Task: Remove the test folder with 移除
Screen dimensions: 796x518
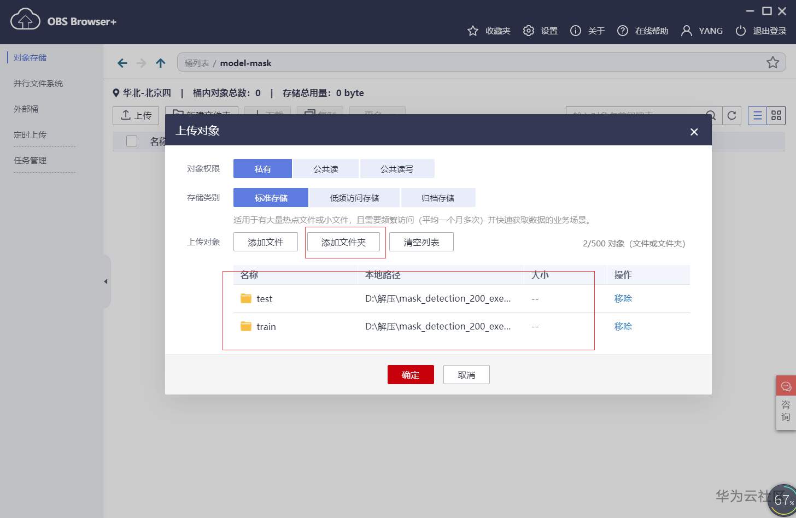Action: pos(623,298)
